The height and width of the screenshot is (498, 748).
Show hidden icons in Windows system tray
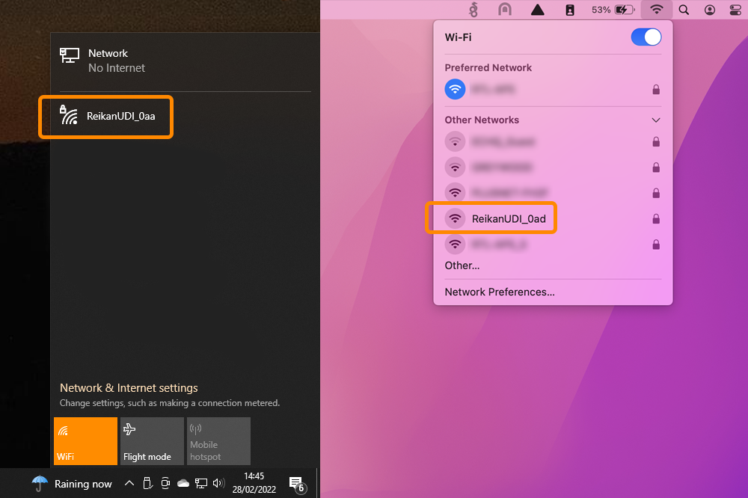click(129, 484)
